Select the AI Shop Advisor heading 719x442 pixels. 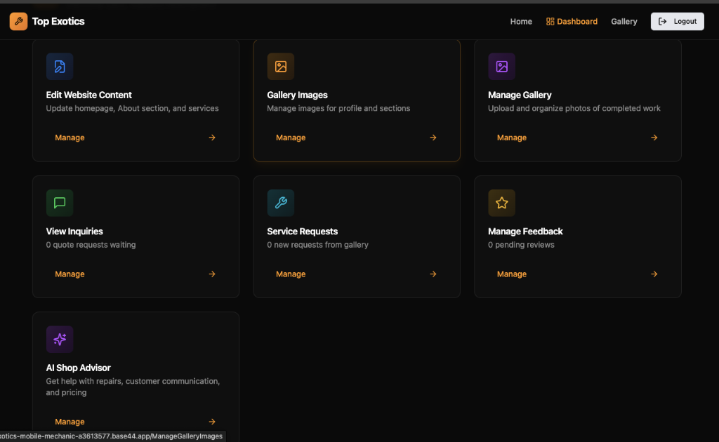tap(78, 368)
